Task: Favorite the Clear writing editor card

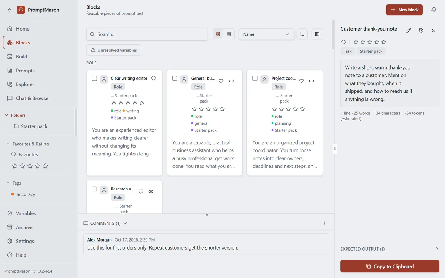Action: 153,78
